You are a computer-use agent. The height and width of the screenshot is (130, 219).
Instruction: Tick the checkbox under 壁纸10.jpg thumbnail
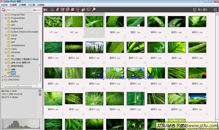[166, 37]
